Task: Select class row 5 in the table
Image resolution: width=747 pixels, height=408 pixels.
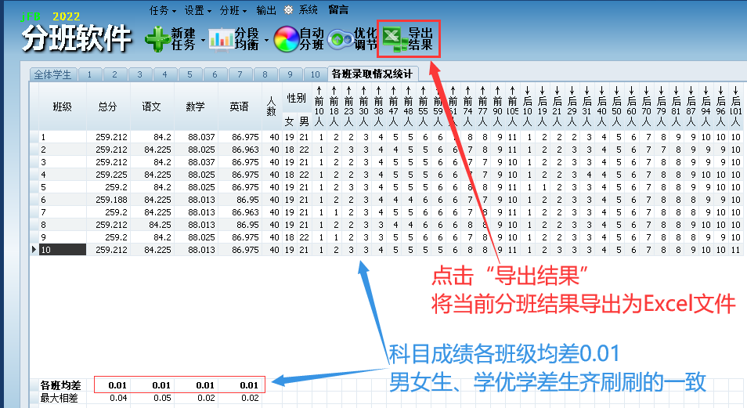Action: pos(386,187)
